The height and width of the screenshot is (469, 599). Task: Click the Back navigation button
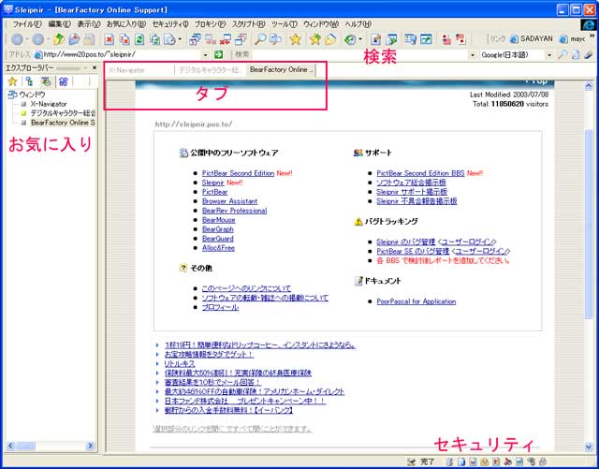pos(17,39)
